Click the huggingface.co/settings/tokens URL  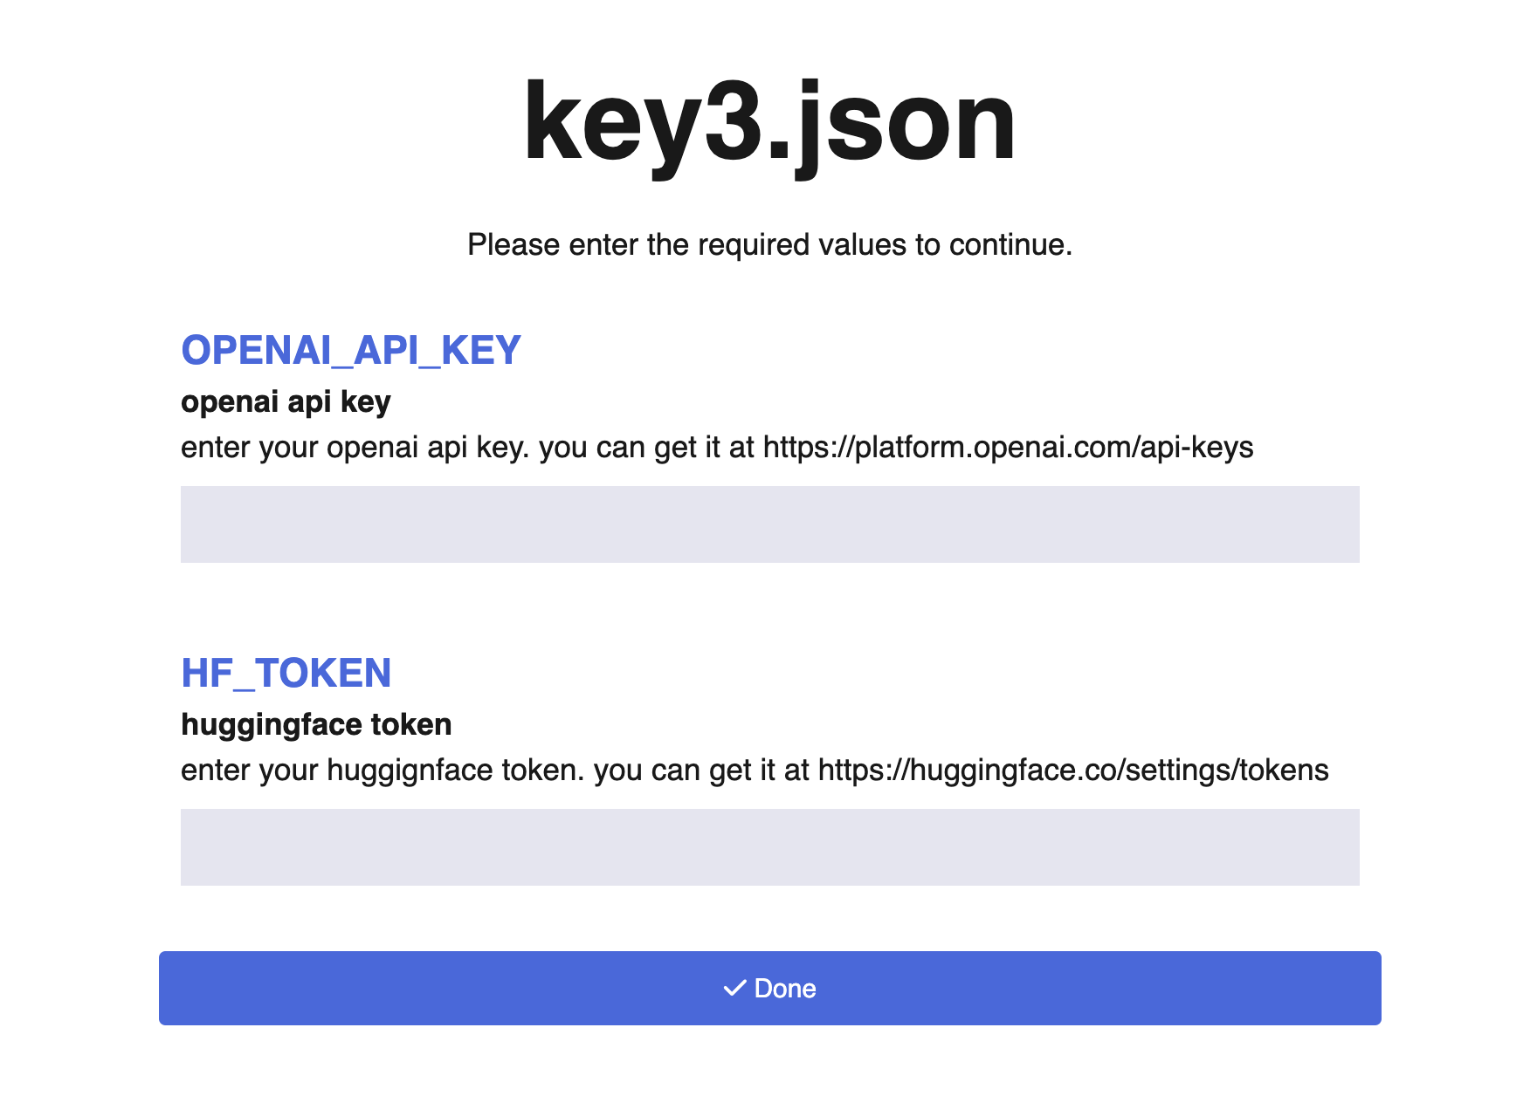[x=1073, y=771]
